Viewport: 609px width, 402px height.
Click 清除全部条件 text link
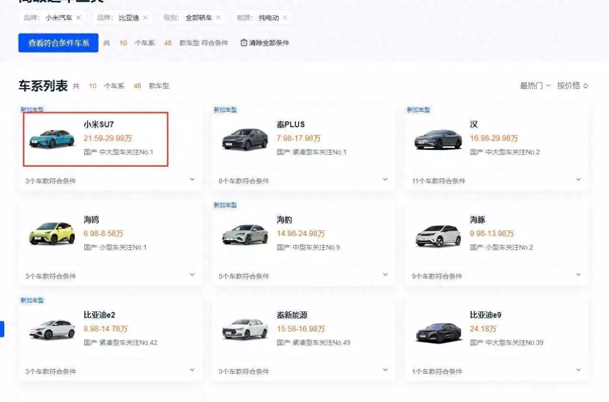269,43
